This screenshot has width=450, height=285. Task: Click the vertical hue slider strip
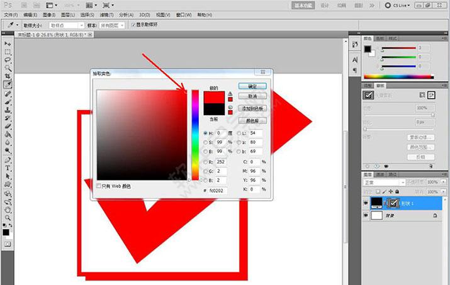(195, 135)
